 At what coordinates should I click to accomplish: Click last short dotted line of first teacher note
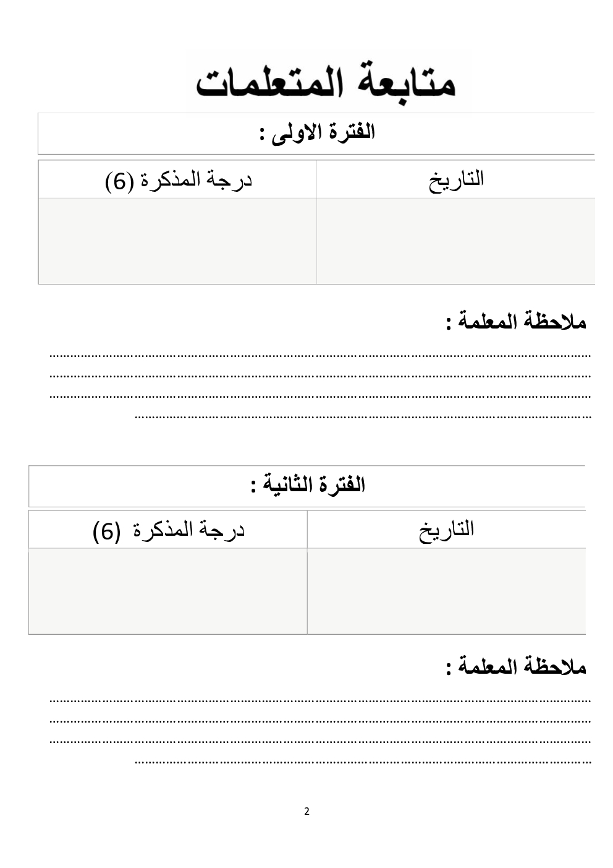point(363,416)
